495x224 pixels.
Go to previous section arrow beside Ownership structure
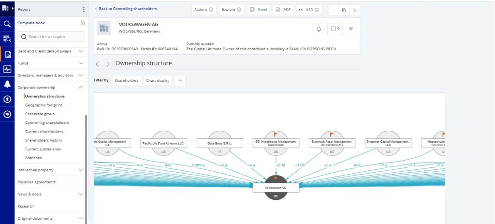click(97, 64)
